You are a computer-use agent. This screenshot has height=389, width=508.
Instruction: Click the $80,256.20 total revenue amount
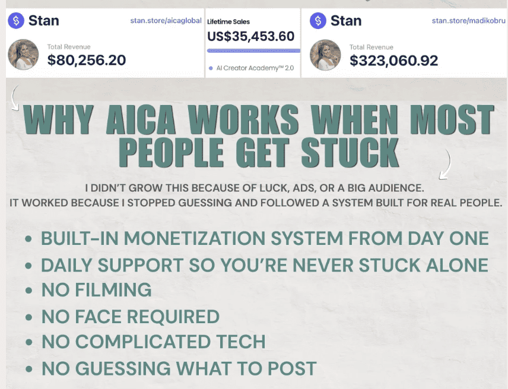click(x=87, y=60)
